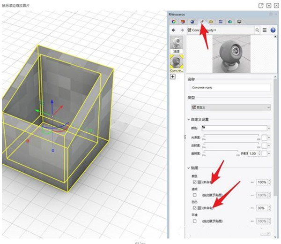Open the 自定义 type dropdown
Viewport: 281px width, 244px height.
pyautogui.click(x=231, y=107)
